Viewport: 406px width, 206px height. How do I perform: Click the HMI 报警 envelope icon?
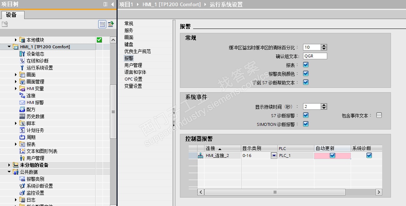click(22, 102)
